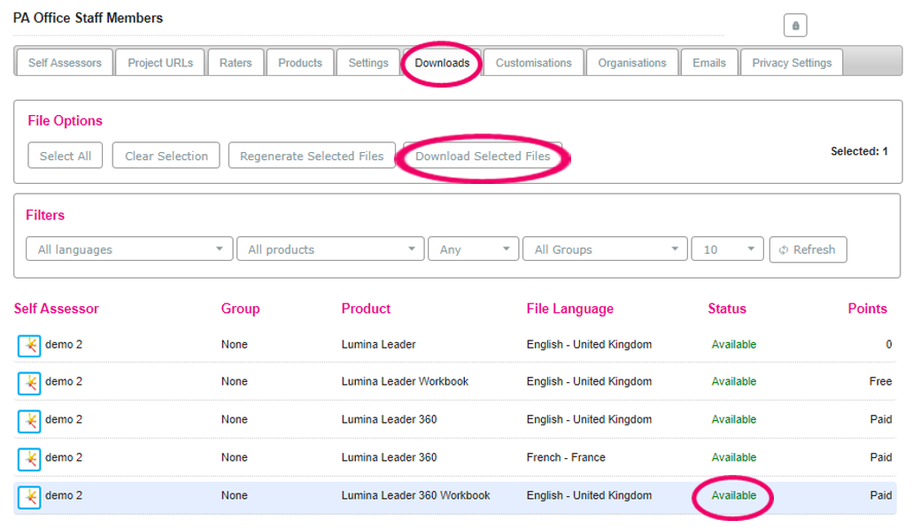Click the French - France row's assessor icon

coord(29,459)
